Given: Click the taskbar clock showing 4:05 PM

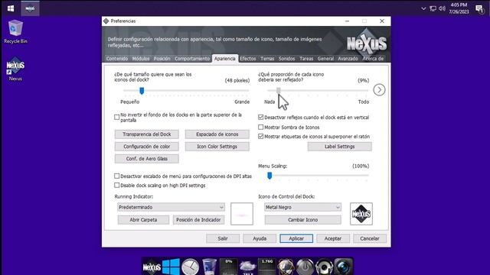Looking at the screenshot, I should coord(459,8).
